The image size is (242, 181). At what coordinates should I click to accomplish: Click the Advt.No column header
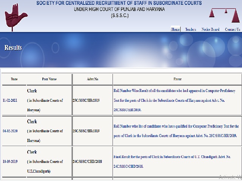click(x=93, y=79)
